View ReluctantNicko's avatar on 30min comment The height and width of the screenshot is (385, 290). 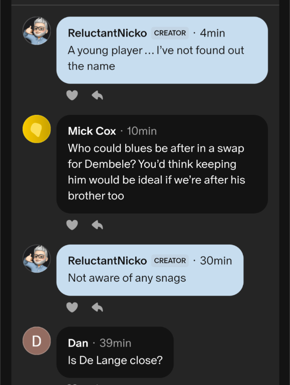click(x=37, y=259)
